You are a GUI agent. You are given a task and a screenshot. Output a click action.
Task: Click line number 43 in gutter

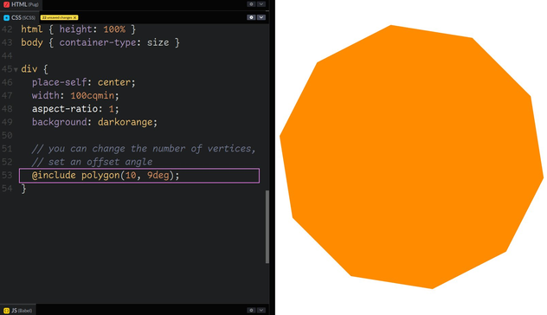[x=7, y=42]
